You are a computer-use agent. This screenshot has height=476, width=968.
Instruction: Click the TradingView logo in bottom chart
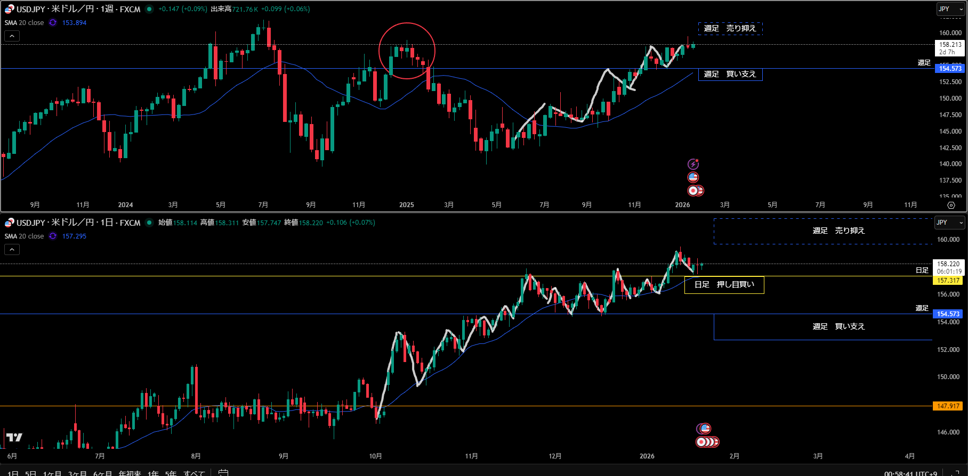click(x=14, y=437)
